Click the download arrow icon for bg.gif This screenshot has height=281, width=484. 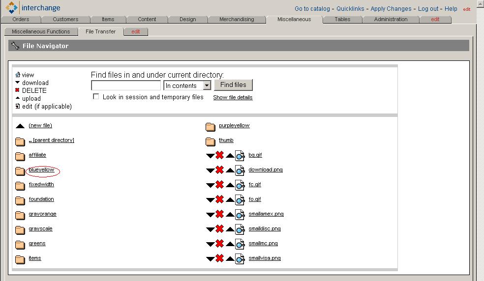[x=210, y=156]
